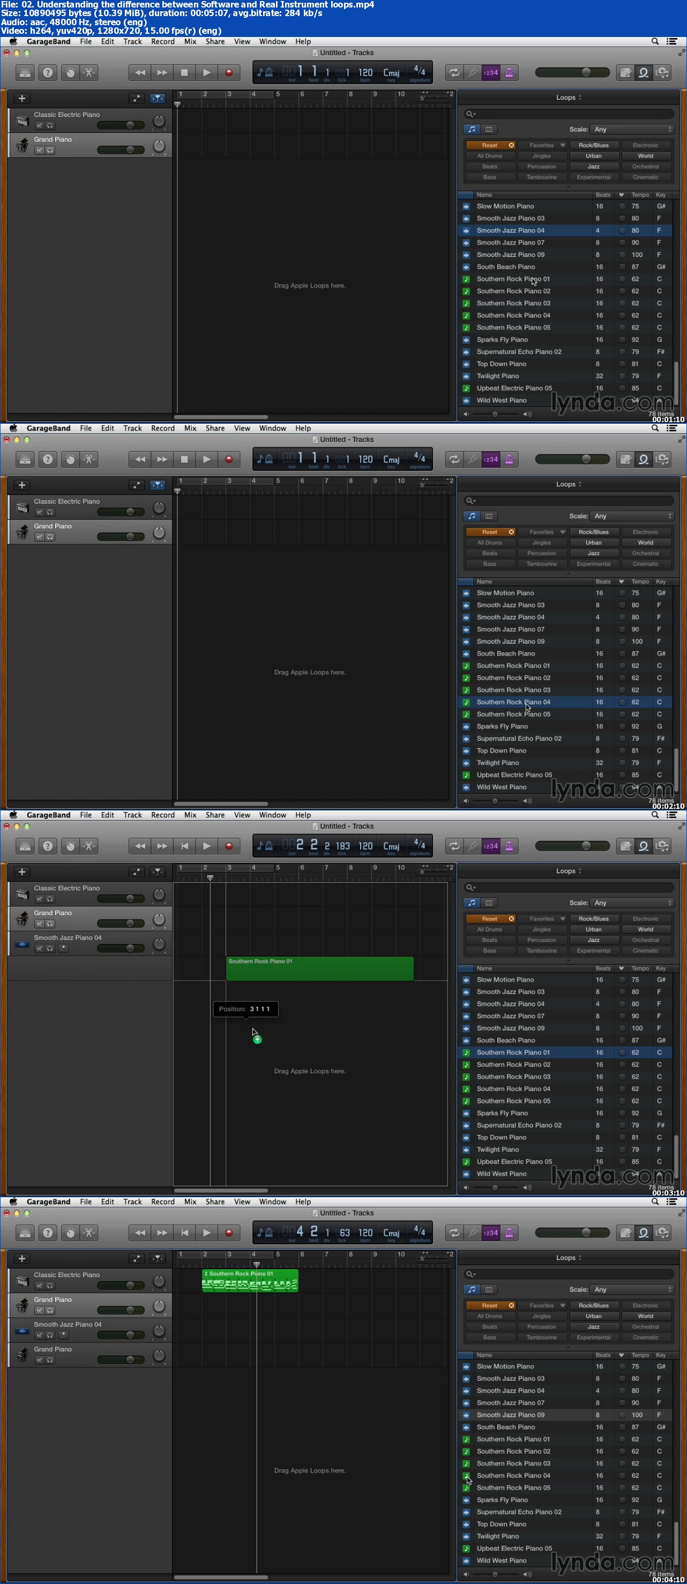Image resolution: width=687 pixels, height=1584 pixels.
Task: Click the Record button in the 00:02:10 frame
Action: point(229,459)
